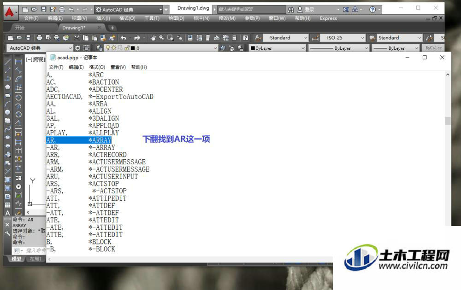The height and width of the screenshot is (290, 461).
Task: Open the ByLayer color dropdown
Action: [303, 48]
